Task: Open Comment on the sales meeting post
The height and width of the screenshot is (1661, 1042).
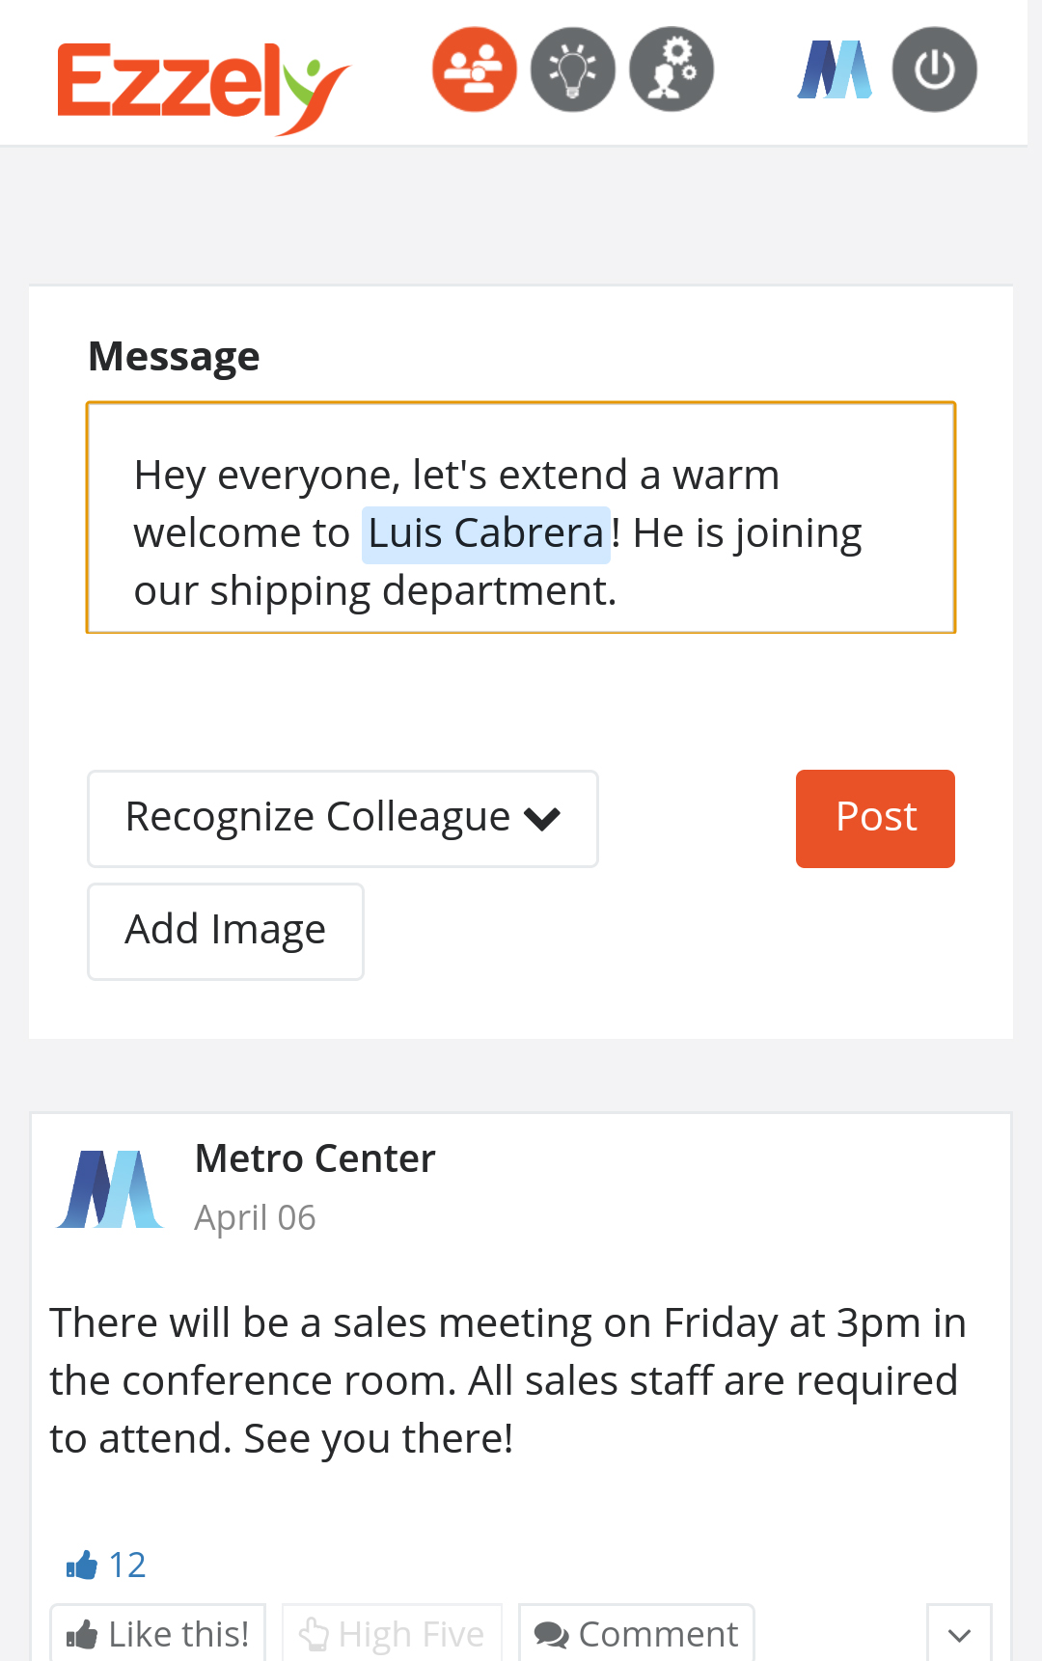Action: [637, 1634]
